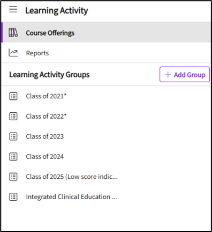Open the hamburger navigation menu
212x232 pixels.
[13, 9]
